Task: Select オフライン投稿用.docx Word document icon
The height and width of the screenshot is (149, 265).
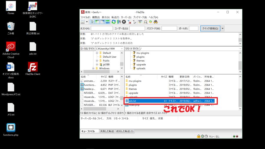Action: click(x=11, y=71)
